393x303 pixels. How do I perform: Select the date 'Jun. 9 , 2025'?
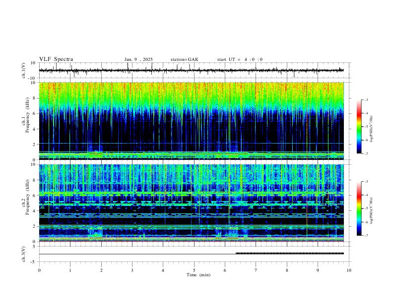coord(138,59)
